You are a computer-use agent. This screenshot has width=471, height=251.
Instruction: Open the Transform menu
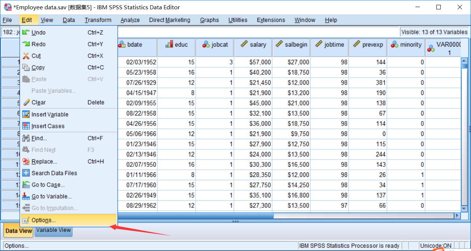98,20
